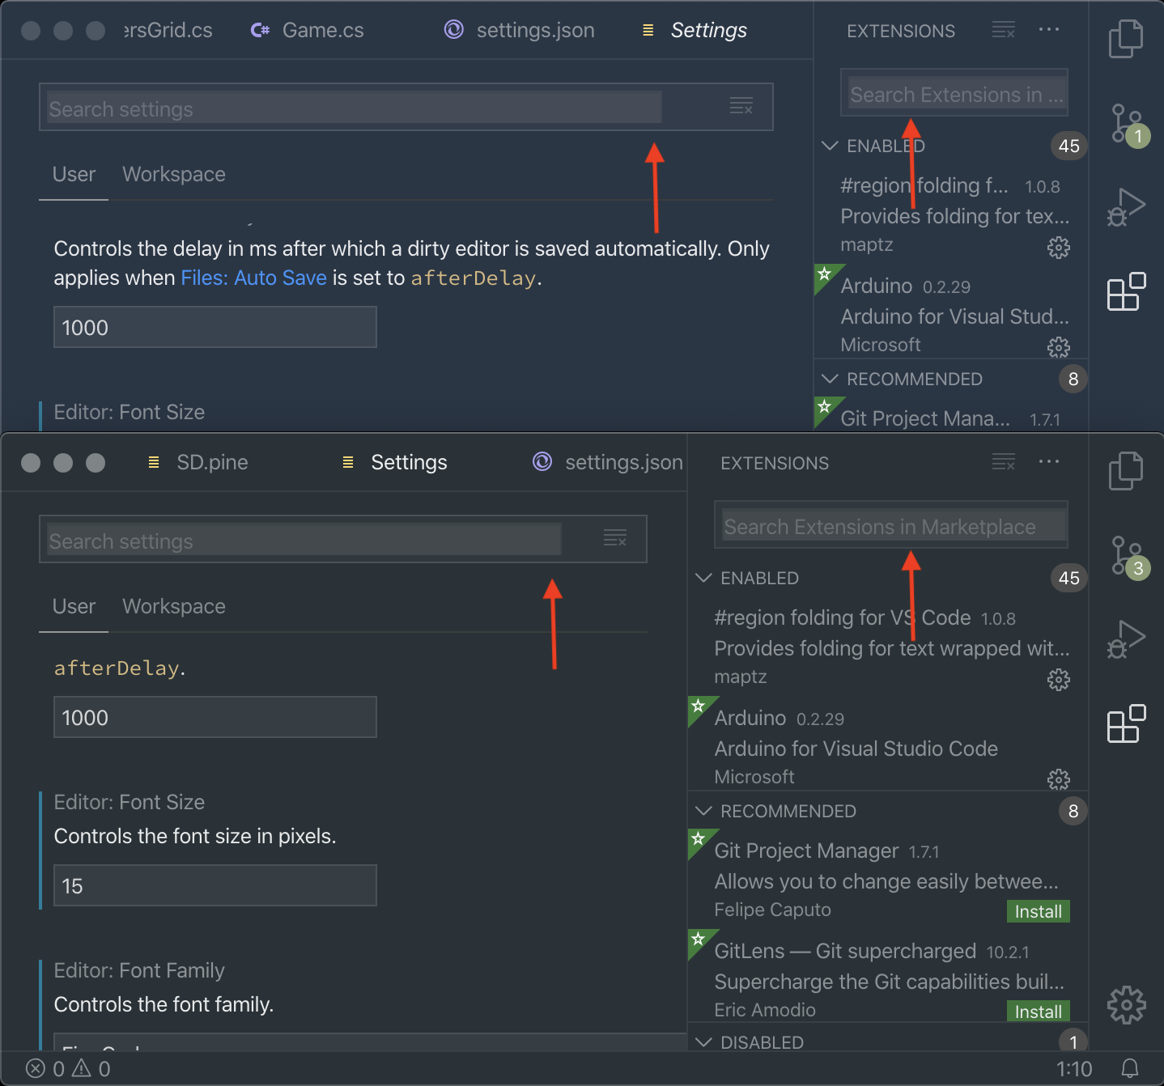Click Font Size field showing 15
The height and width of the screenshot is (1086, 1164).
[215, 885]
